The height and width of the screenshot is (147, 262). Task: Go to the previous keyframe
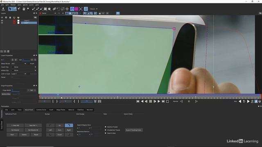[240, 101]
